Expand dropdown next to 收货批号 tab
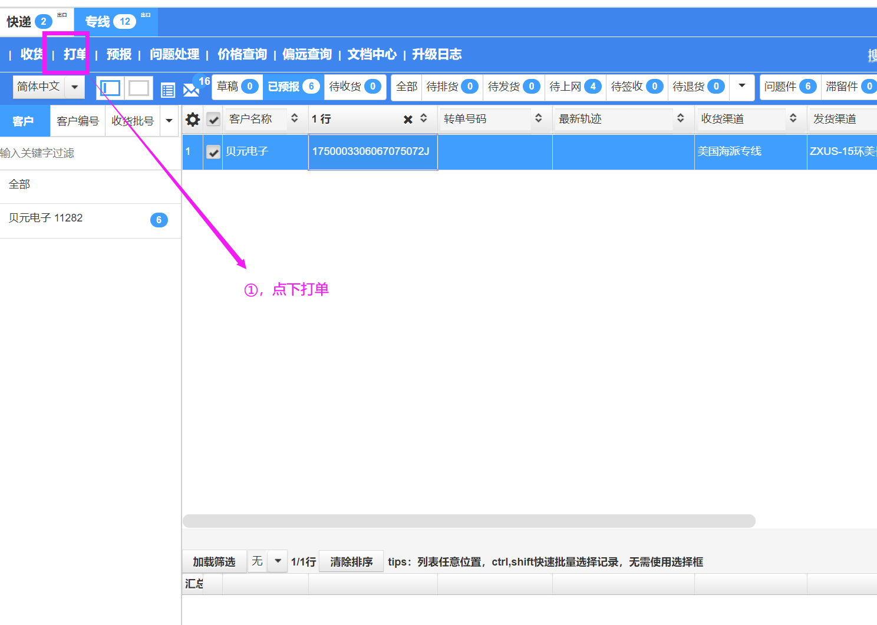The height and width of the screenshot is (625, 877). (169, 121)
